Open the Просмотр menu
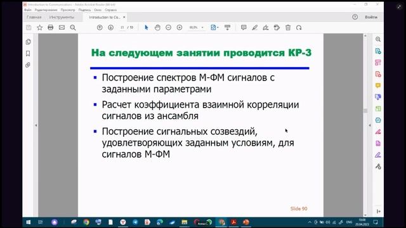This screenshot has width=406, height=228. [68, 10]
